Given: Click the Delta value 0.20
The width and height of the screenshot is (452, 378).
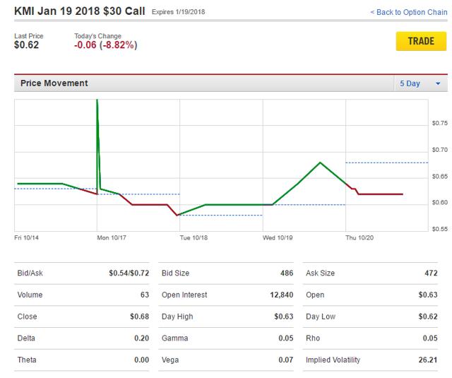Looking at the screenshot, I should pyautogui.click(x=141, y=338).
